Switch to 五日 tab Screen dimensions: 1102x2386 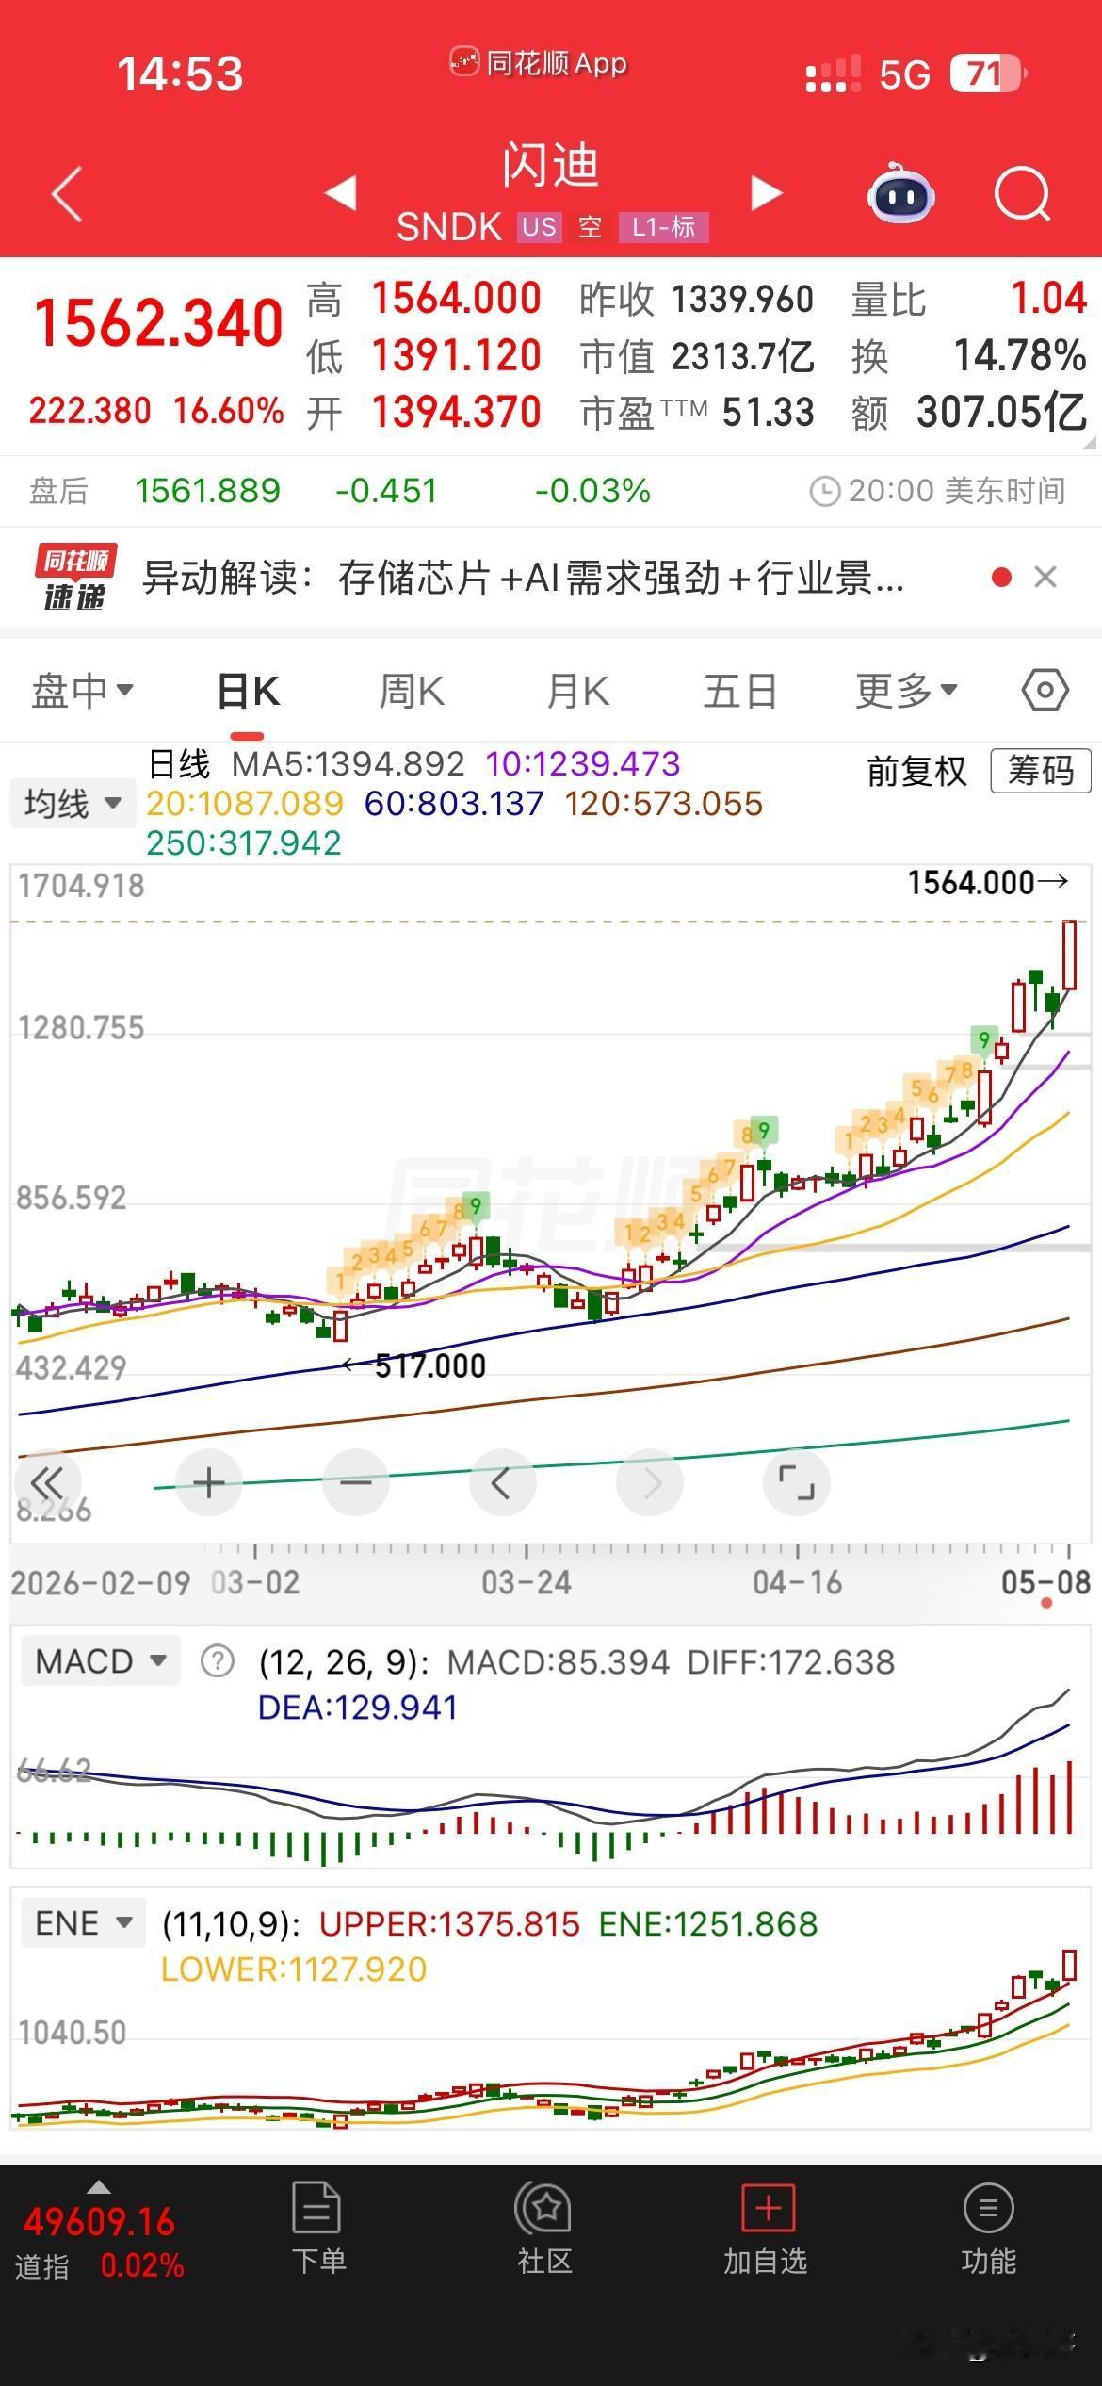(740, 691)
